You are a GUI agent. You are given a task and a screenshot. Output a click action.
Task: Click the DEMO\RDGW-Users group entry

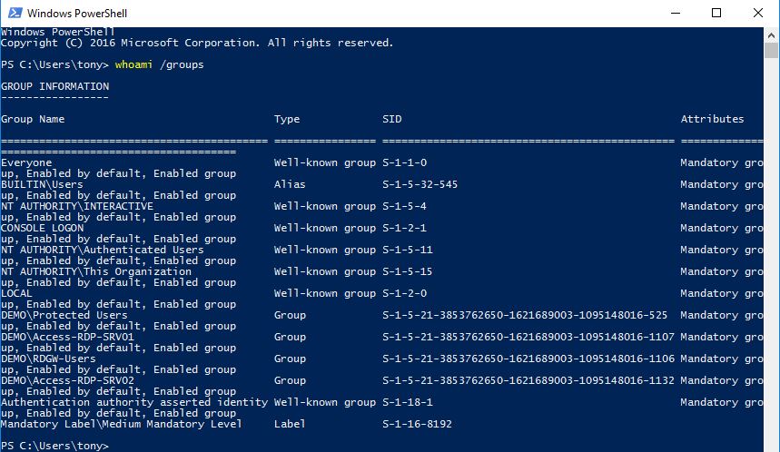click(48, 359)
